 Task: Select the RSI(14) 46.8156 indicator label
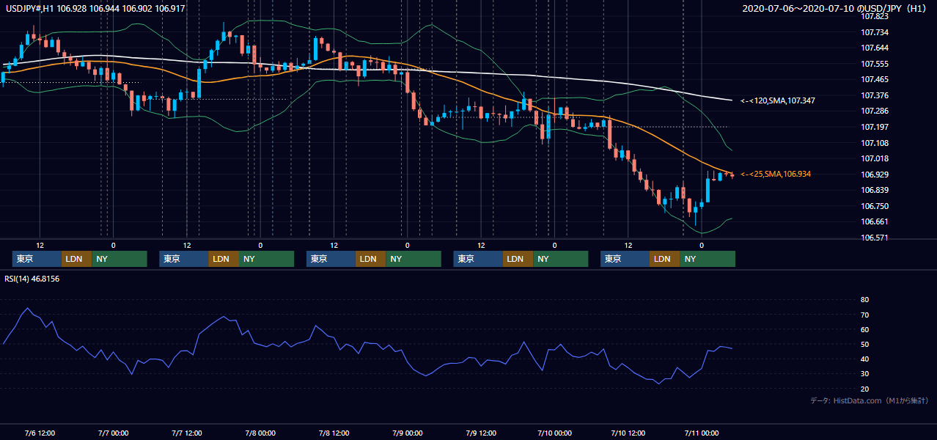tap(32, 279)
